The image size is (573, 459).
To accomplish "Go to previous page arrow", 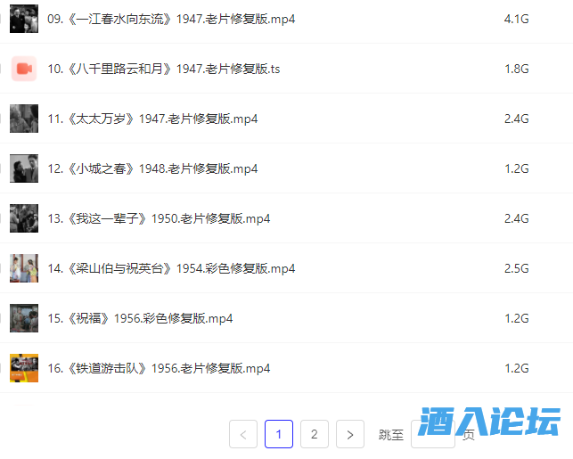I will [x=243, y=434].
